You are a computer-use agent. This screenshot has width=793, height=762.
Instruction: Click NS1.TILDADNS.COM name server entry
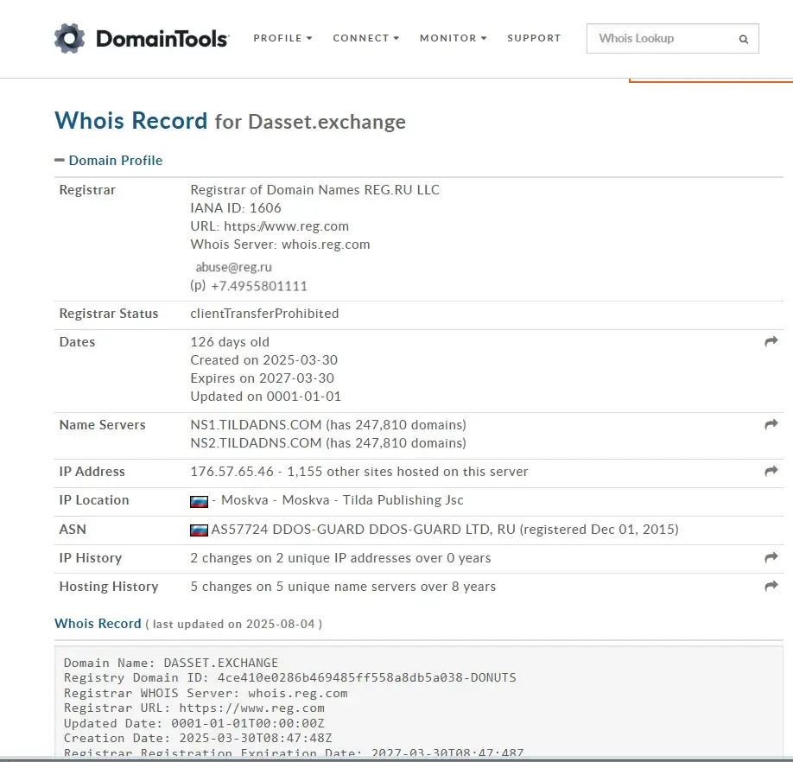[x=256, y=425]
